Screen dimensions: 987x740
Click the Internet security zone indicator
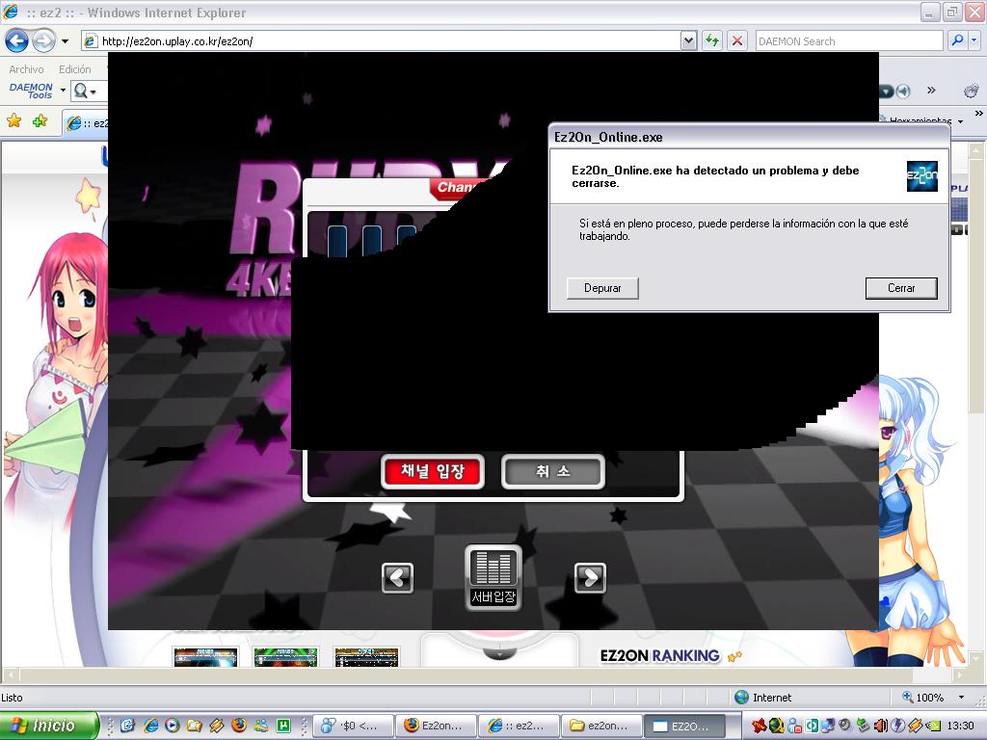point(763,698)
